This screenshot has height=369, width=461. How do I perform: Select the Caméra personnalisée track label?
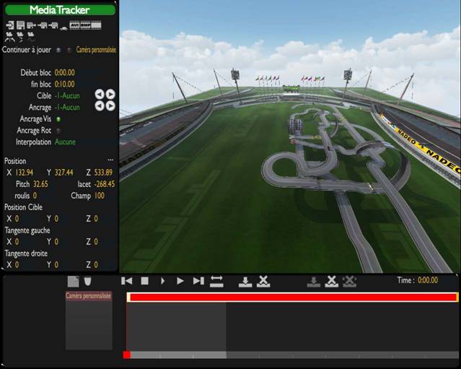pos(89,296)
